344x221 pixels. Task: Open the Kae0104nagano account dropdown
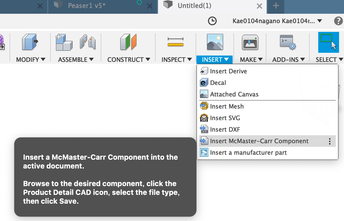pyautogui.click(x=277, y=21)
